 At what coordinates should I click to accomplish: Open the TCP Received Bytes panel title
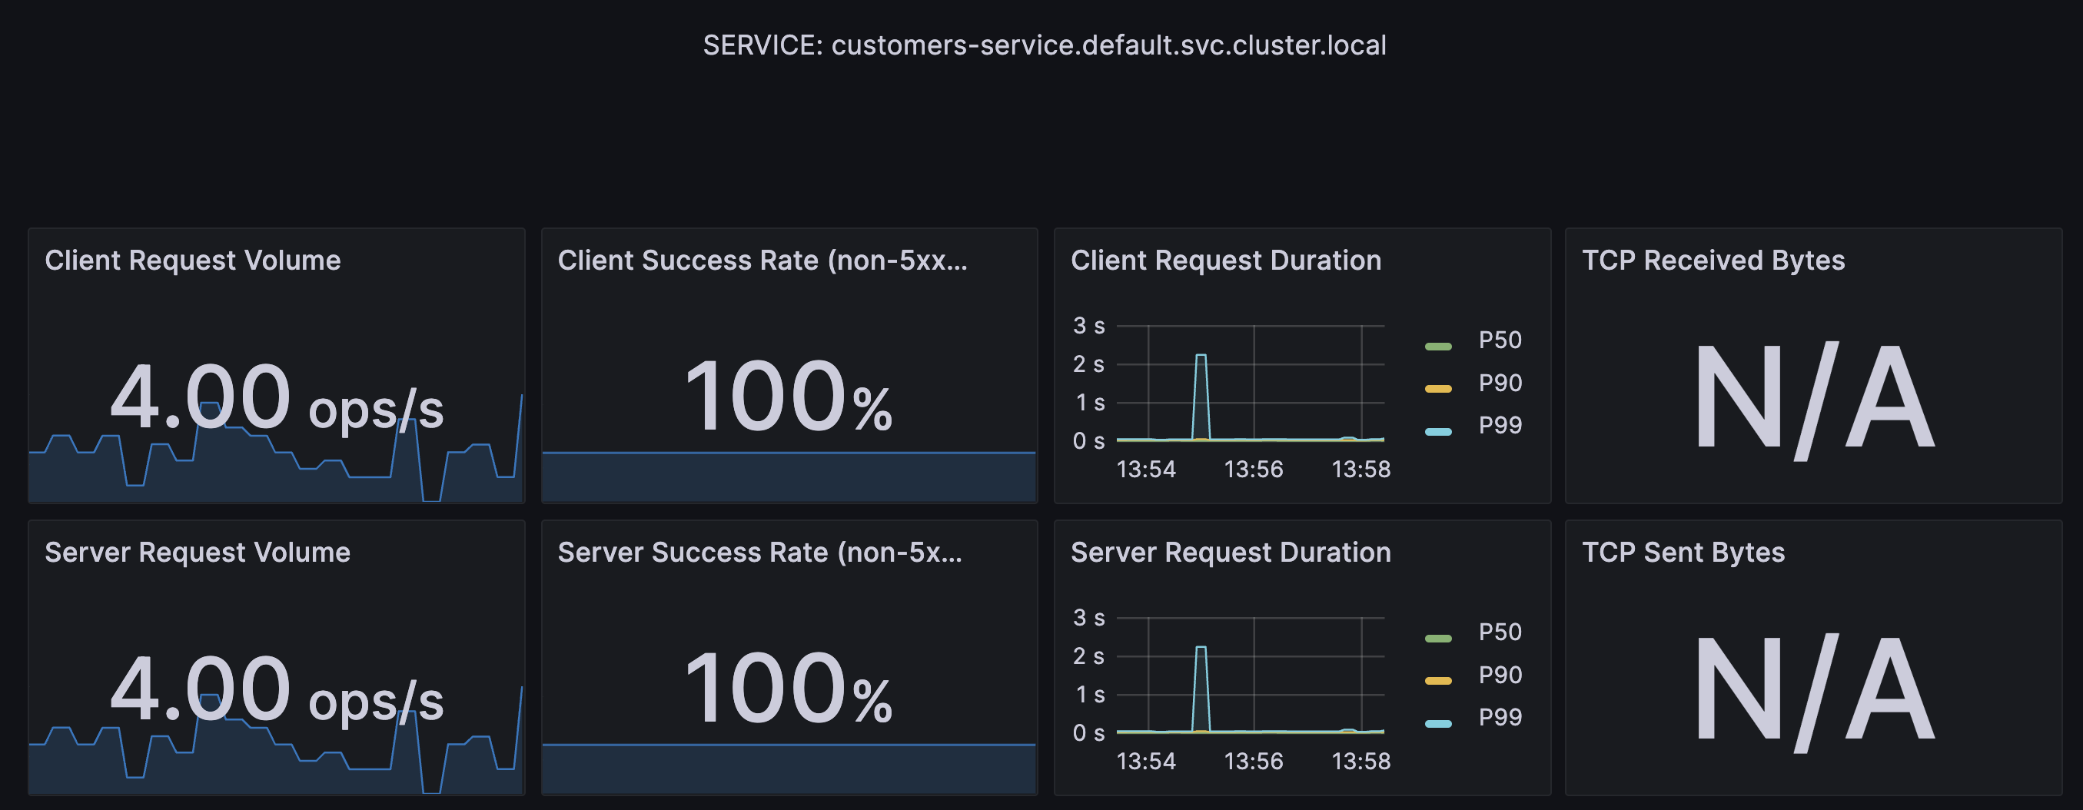pyautogui.click(x=1713, y=261)
